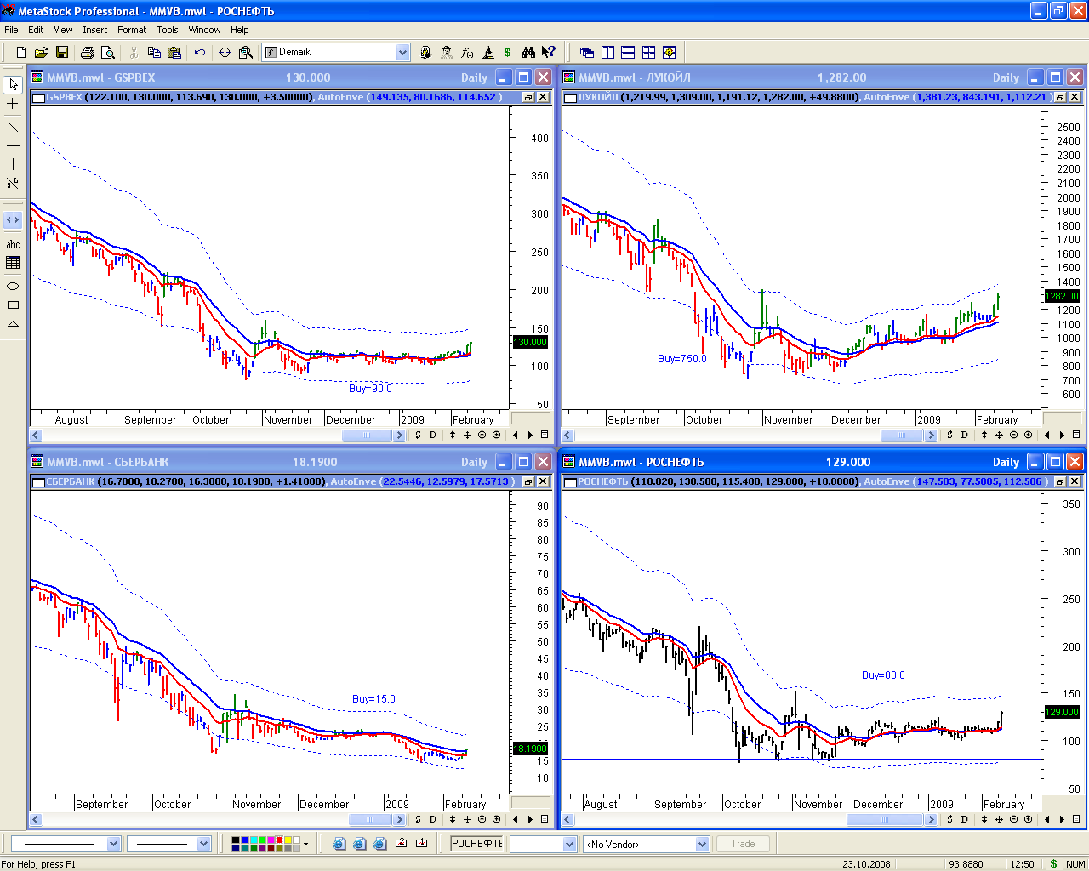Screen dimensions: 1089x871
Task: Click the crosshair Choose Security icon
Action: click(x=225, y=52)
